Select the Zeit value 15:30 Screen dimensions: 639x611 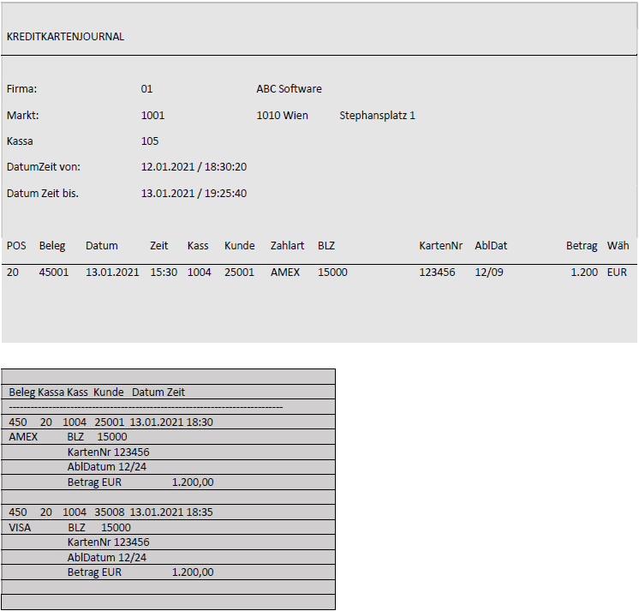point(163,273)
